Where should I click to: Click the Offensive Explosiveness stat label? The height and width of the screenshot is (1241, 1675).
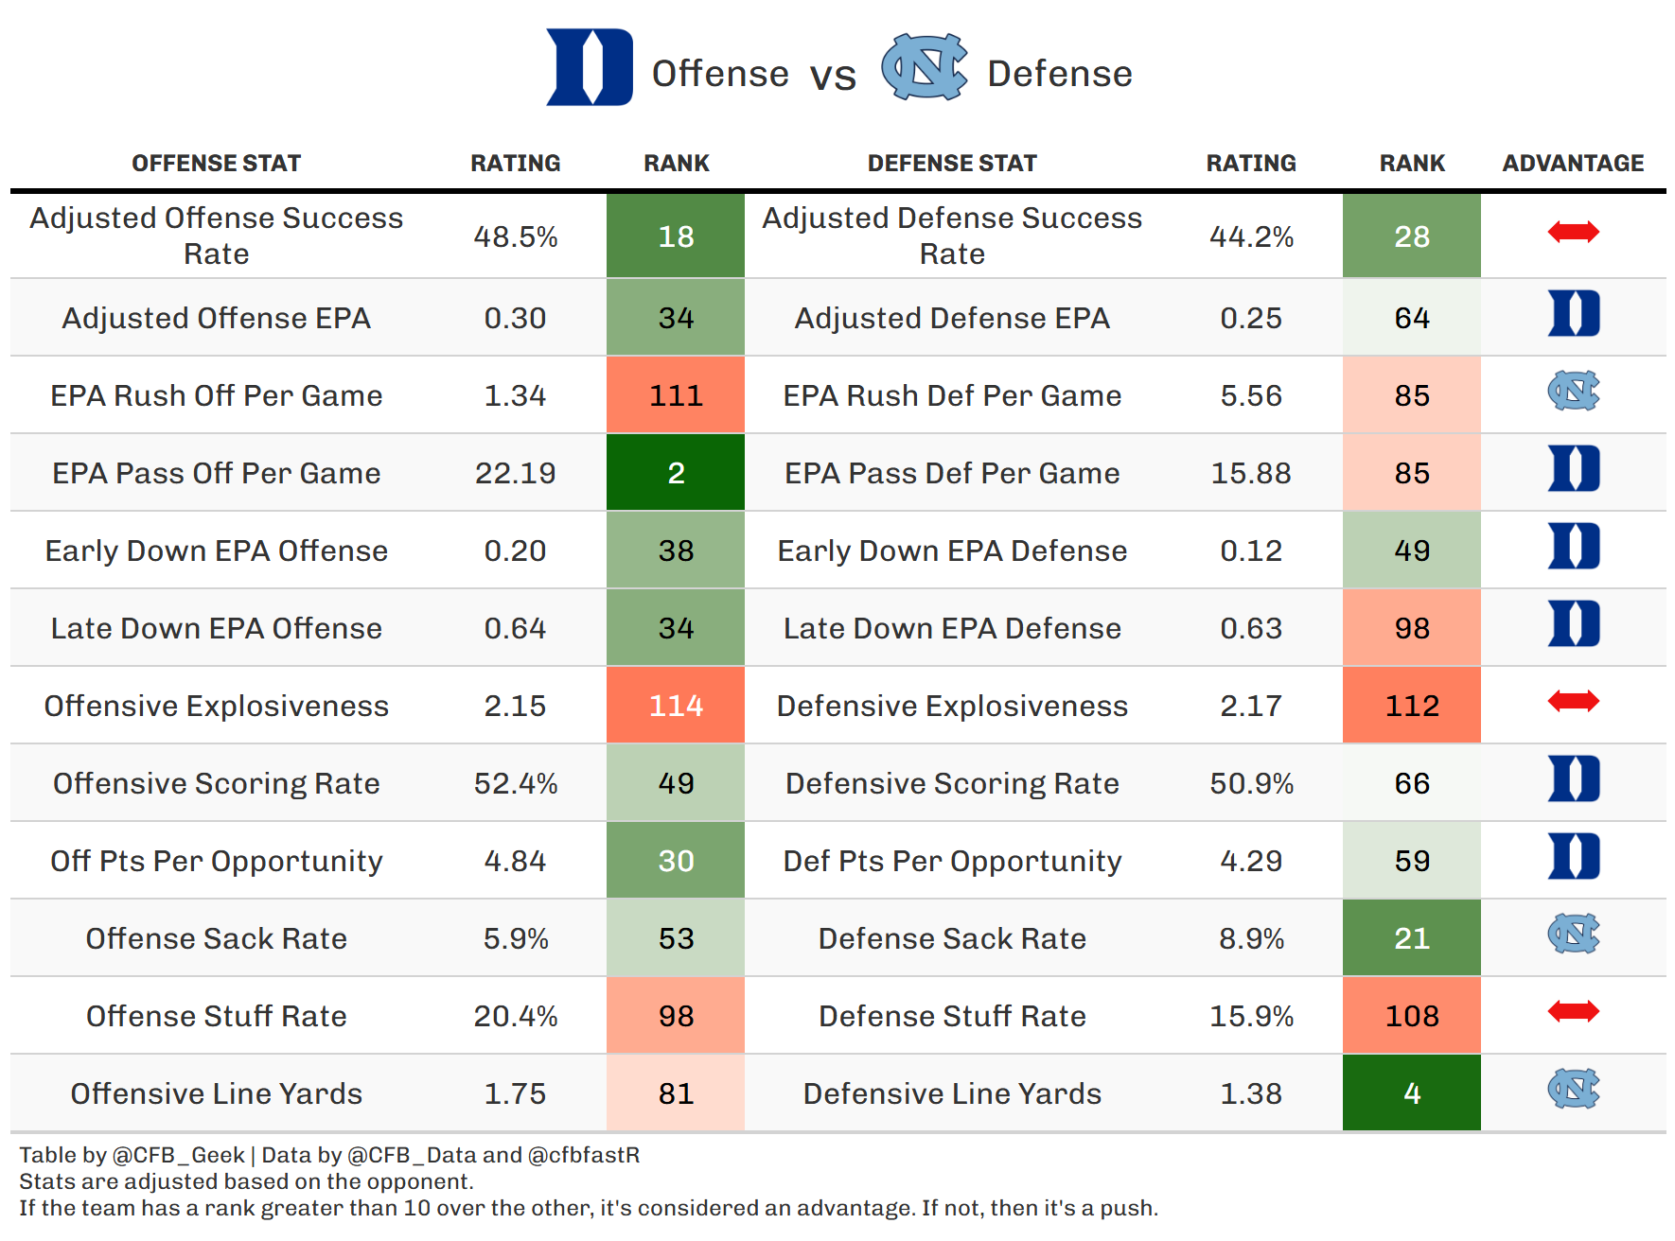(x=216, y=706)
